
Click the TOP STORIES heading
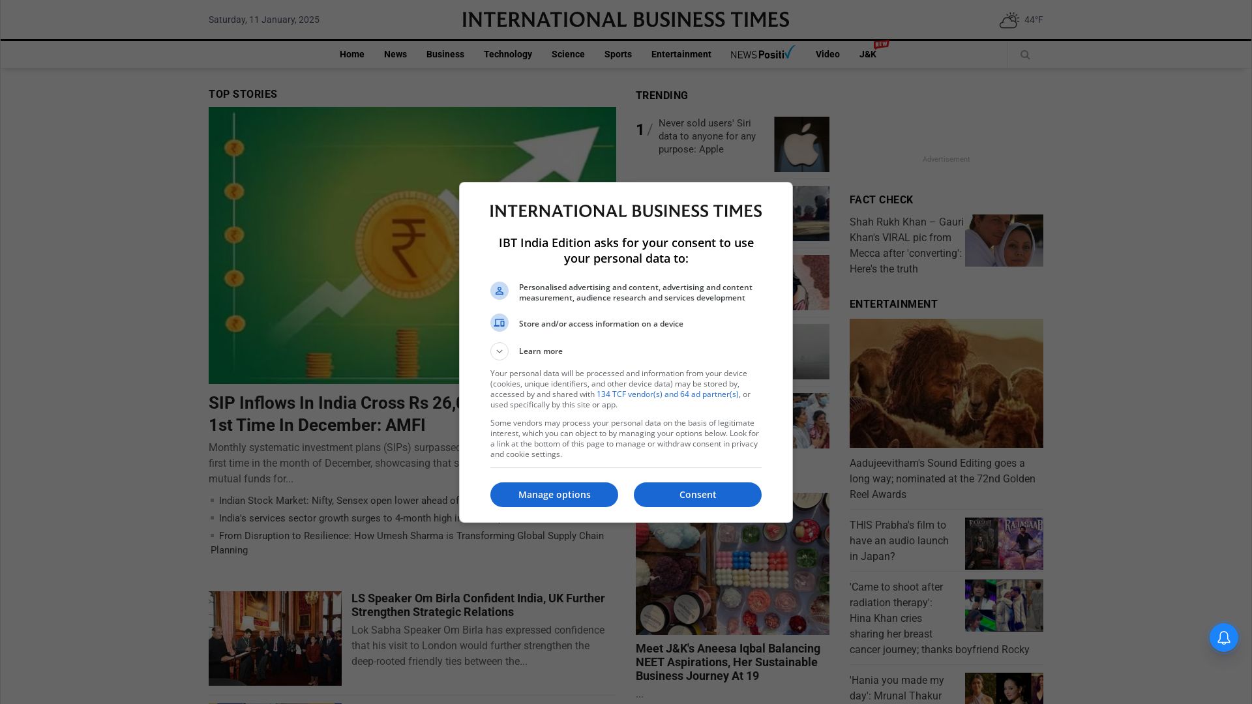click(243, 95)
